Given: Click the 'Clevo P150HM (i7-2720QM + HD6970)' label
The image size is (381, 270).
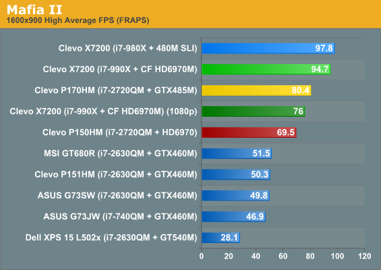Looking at the screenshot, I should [x=120, y=132].
